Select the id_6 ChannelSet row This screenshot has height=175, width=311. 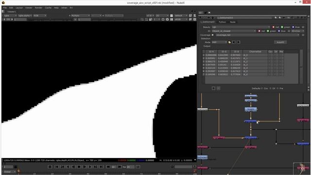coord(255,74)
